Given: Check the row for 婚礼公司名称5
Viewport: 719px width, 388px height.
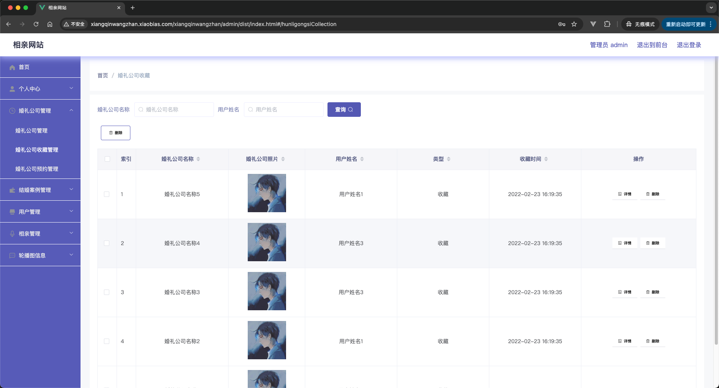Looking at the screenshot, I should [107, 194].
